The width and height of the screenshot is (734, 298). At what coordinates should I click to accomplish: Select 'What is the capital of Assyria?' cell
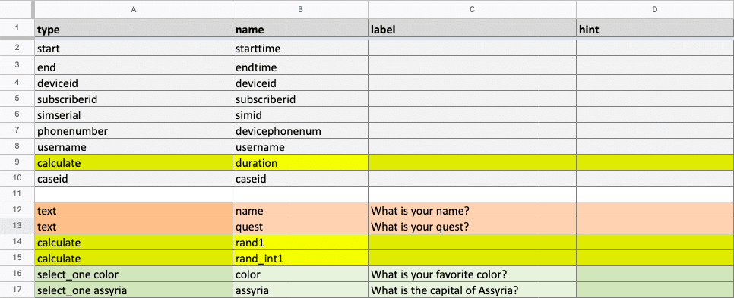tap(473, 290)
